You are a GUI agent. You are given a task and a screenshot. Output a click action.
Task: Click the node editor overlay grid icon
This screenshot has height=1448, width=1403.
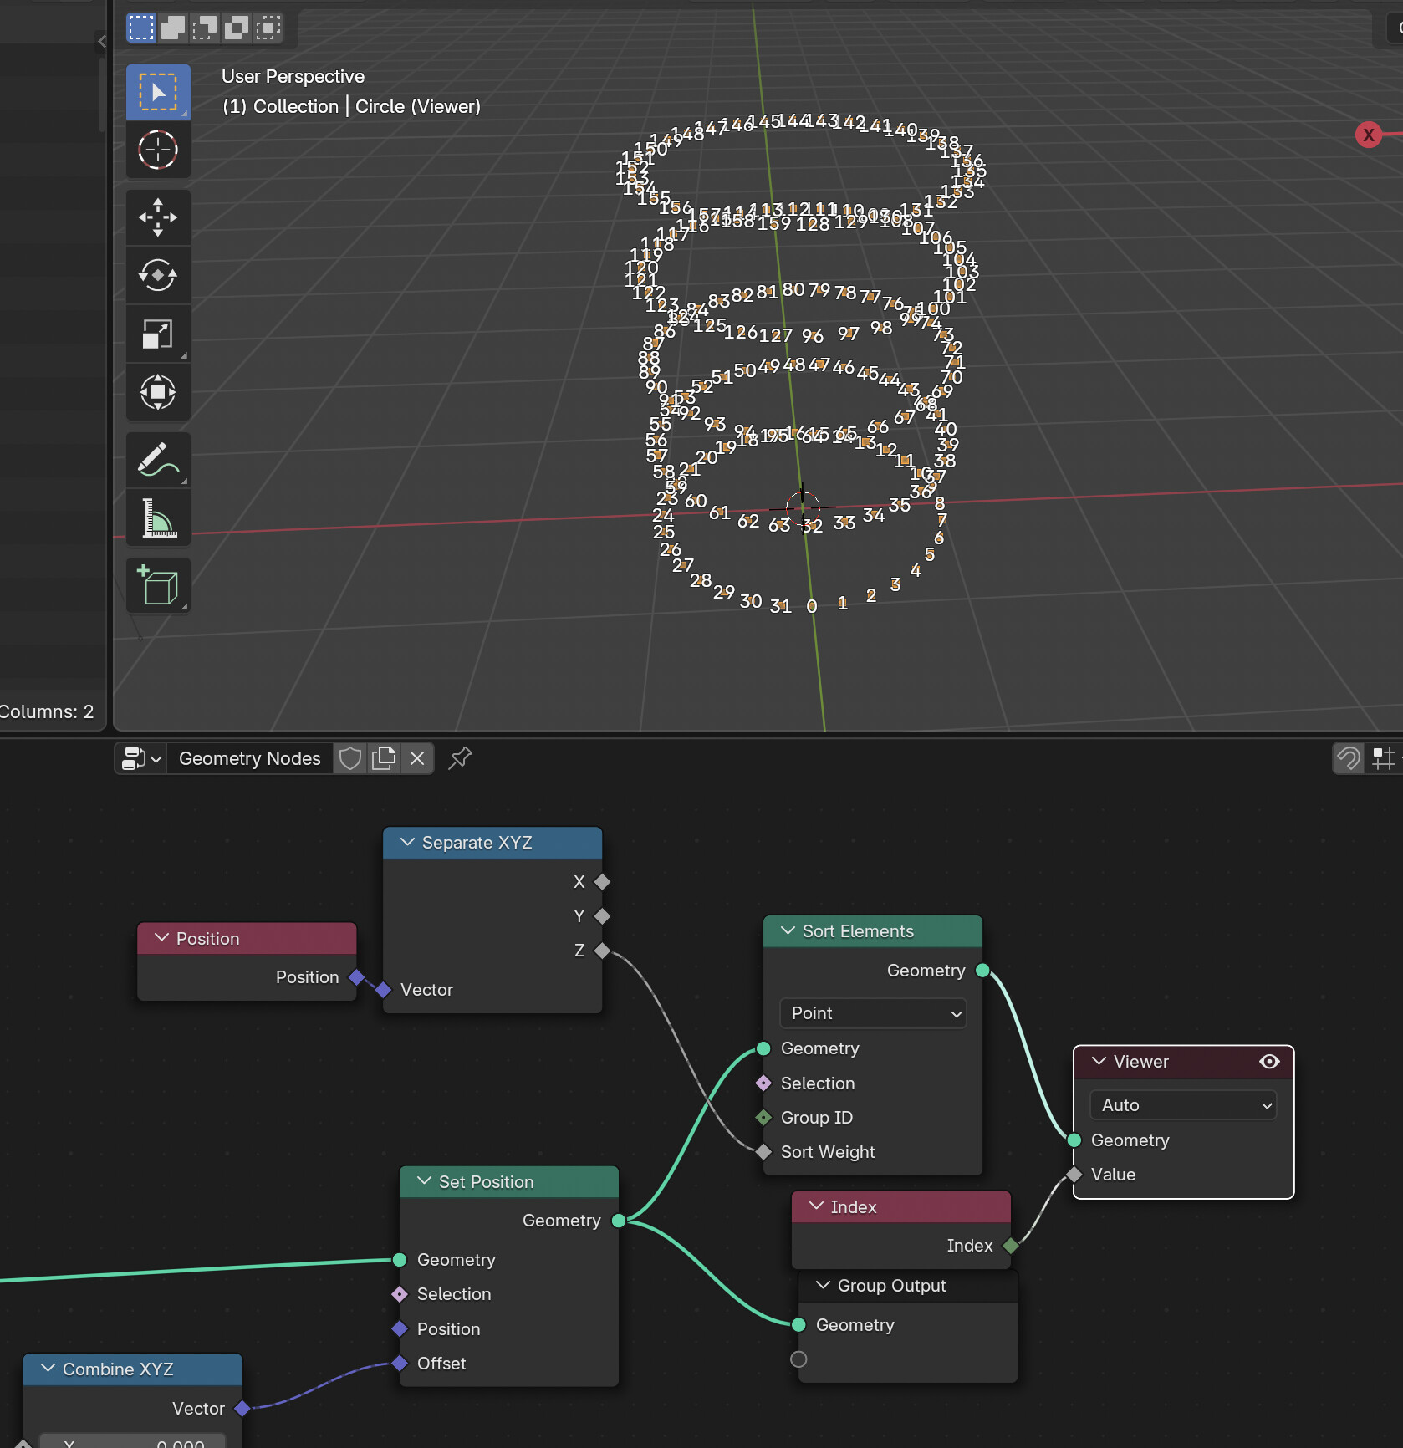[1384, 758]
